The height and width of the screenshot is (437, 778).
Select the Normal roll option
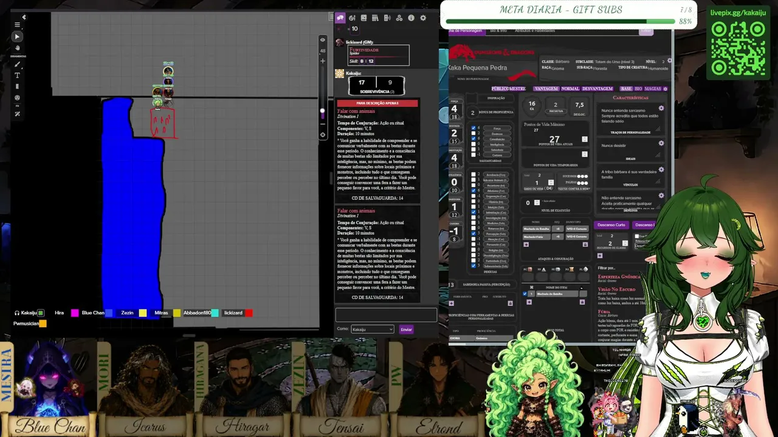[570, 89]
